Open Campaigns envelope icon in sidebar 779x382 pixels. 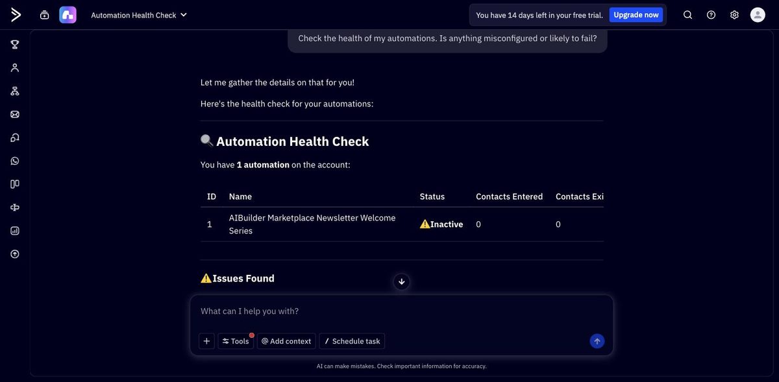tap(15, 114)
